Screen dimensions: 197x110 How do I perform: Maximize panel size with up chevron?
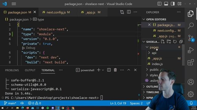click(x=129, y=70)
